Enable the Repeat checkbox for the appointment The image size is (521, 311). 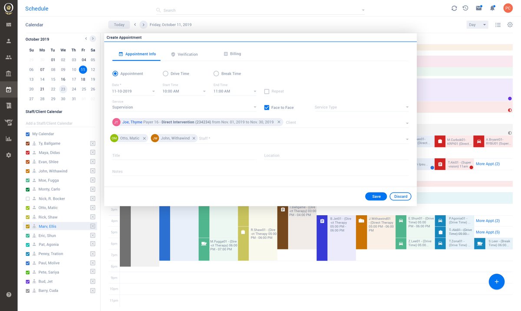(x=267, y=91)
